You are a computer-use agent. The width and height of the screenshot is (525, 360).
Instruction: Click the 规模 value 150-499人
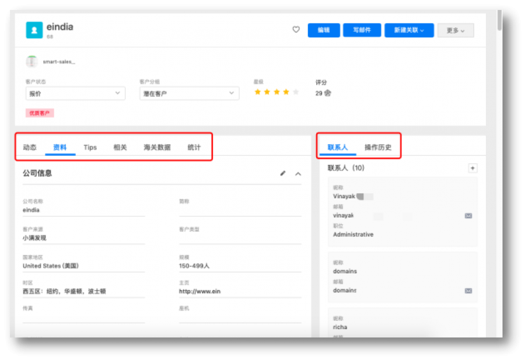pos(194,266)
